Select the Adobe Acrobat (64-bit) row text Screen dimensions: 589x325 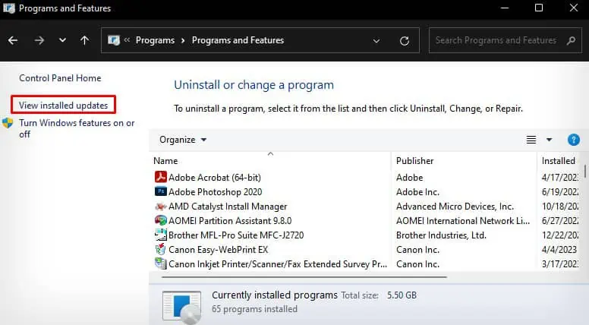tap(215, 178)
